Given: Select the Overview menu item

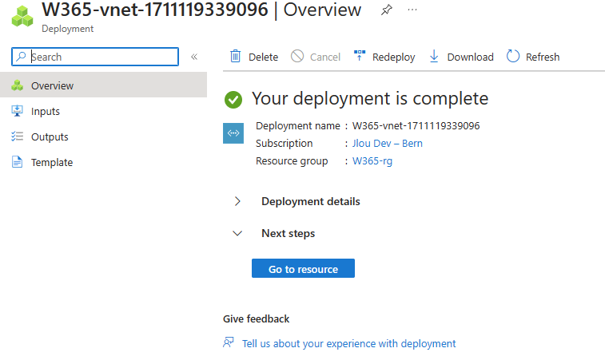Looking at the screenshot, I should pos(103,85).
